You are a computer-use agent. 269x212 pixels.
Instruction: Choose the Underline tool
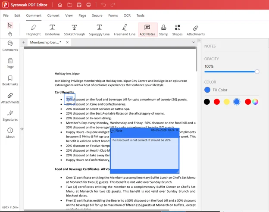click(x=52, y=30)
